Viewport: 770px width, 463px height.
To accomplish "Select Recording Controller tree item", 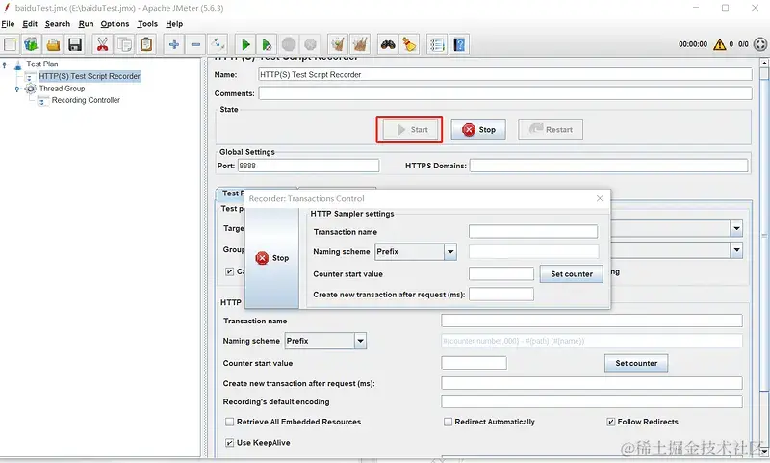I will click(x=86, y=100).
